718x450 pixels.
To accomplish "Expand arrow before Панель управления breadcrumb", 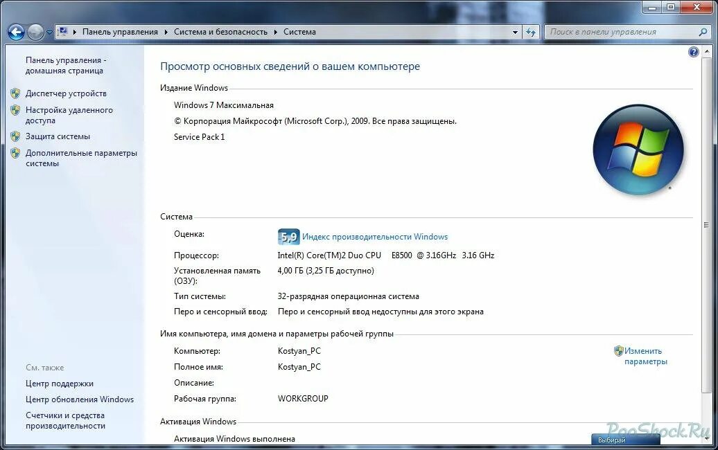I will [x=75, y=32].
